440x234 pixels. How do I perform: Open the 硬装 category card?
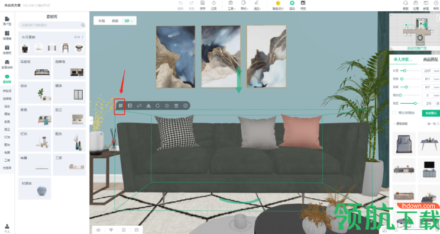click(69, 92)
